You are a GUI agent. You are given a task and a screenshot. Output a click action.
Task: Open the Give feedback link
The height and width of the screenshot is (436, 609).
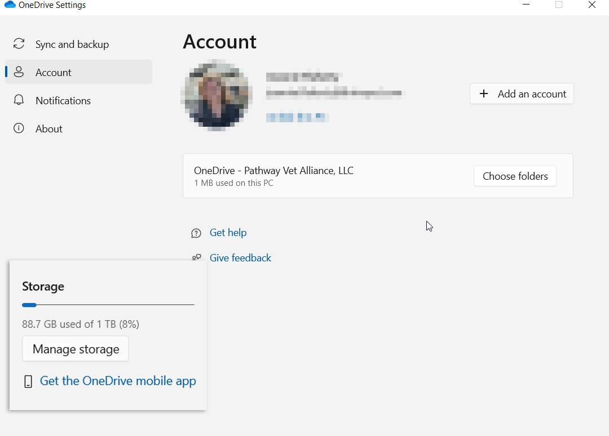pyautogui.click(x=240, y=258)
